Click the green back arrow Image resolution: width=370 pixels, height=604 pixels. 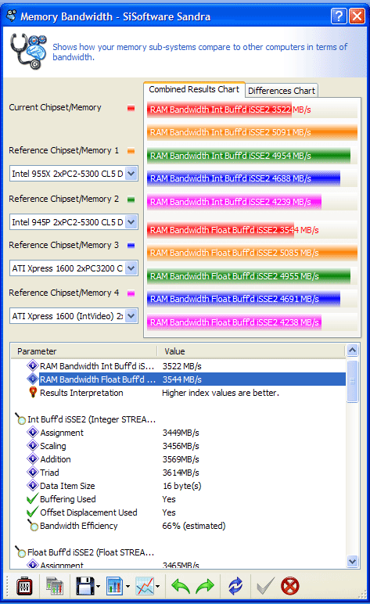(x=181, y=586)
